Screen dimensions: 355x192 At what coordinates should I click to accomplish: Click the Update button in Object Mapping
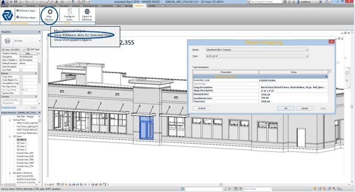[x=202, y=108]
